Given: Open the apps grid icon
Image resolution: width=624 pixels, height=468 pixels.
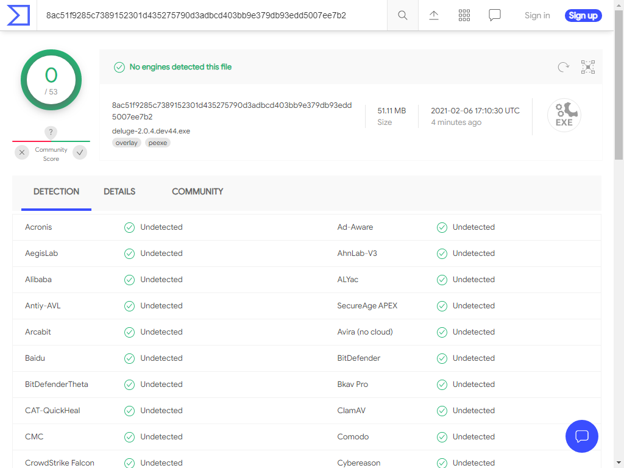Looking at the screenshot, I should 464,15.
